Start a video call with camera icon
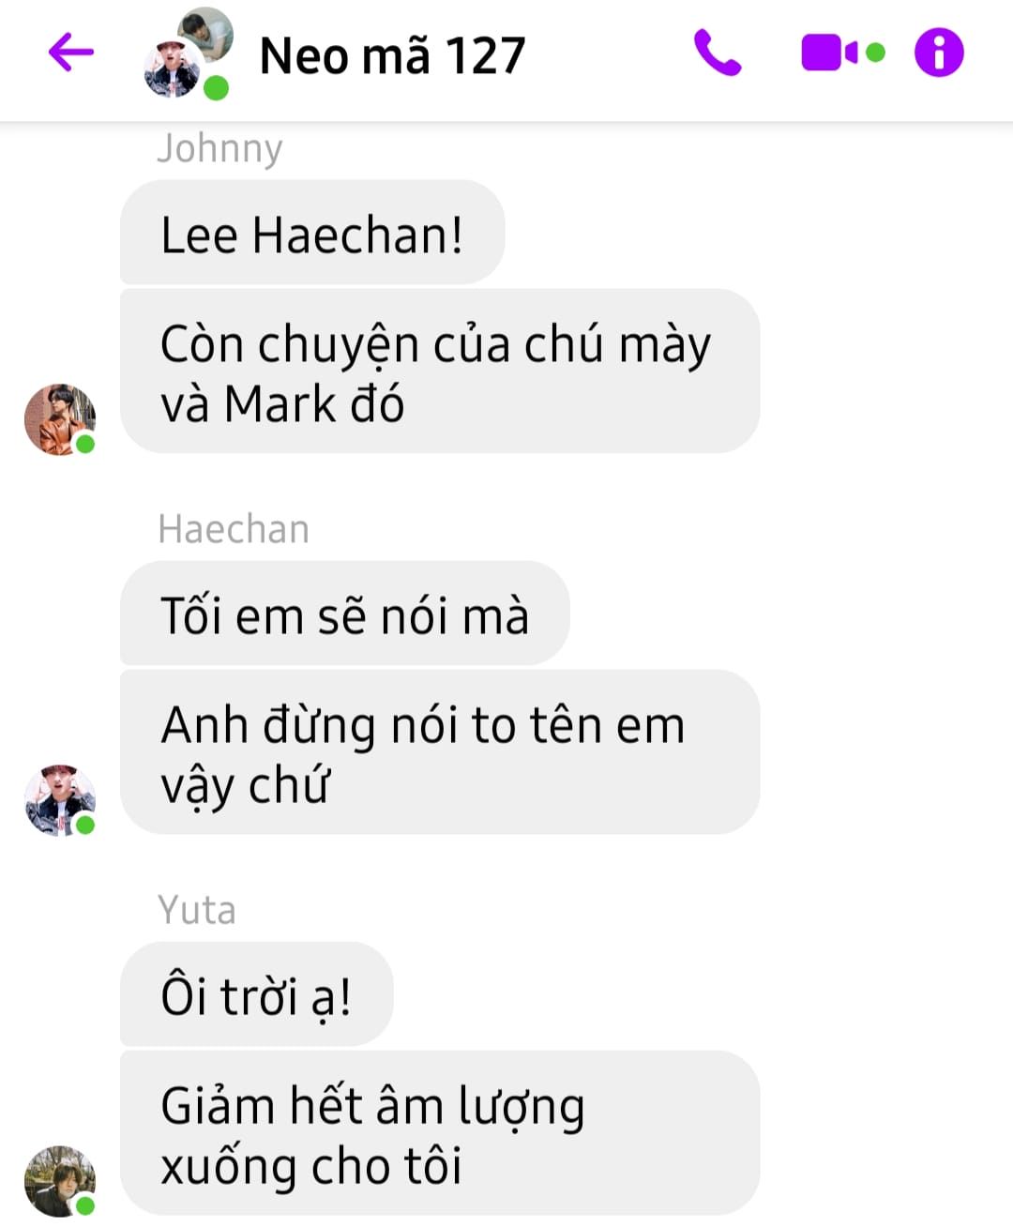This screenshot has width=1013, height=1227. (829, 53)
